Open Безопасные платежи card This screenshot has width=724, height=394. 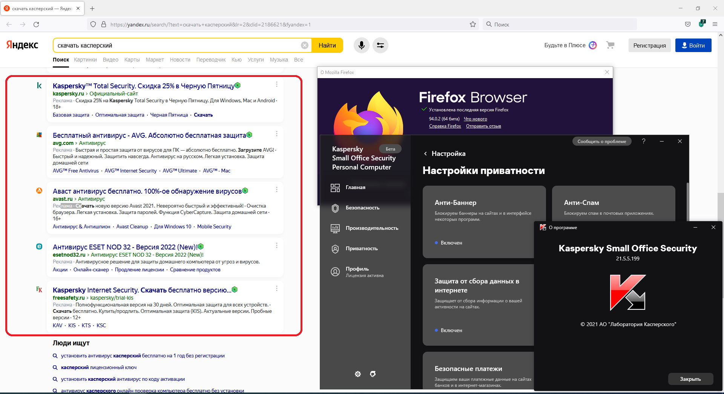point(479,370)
